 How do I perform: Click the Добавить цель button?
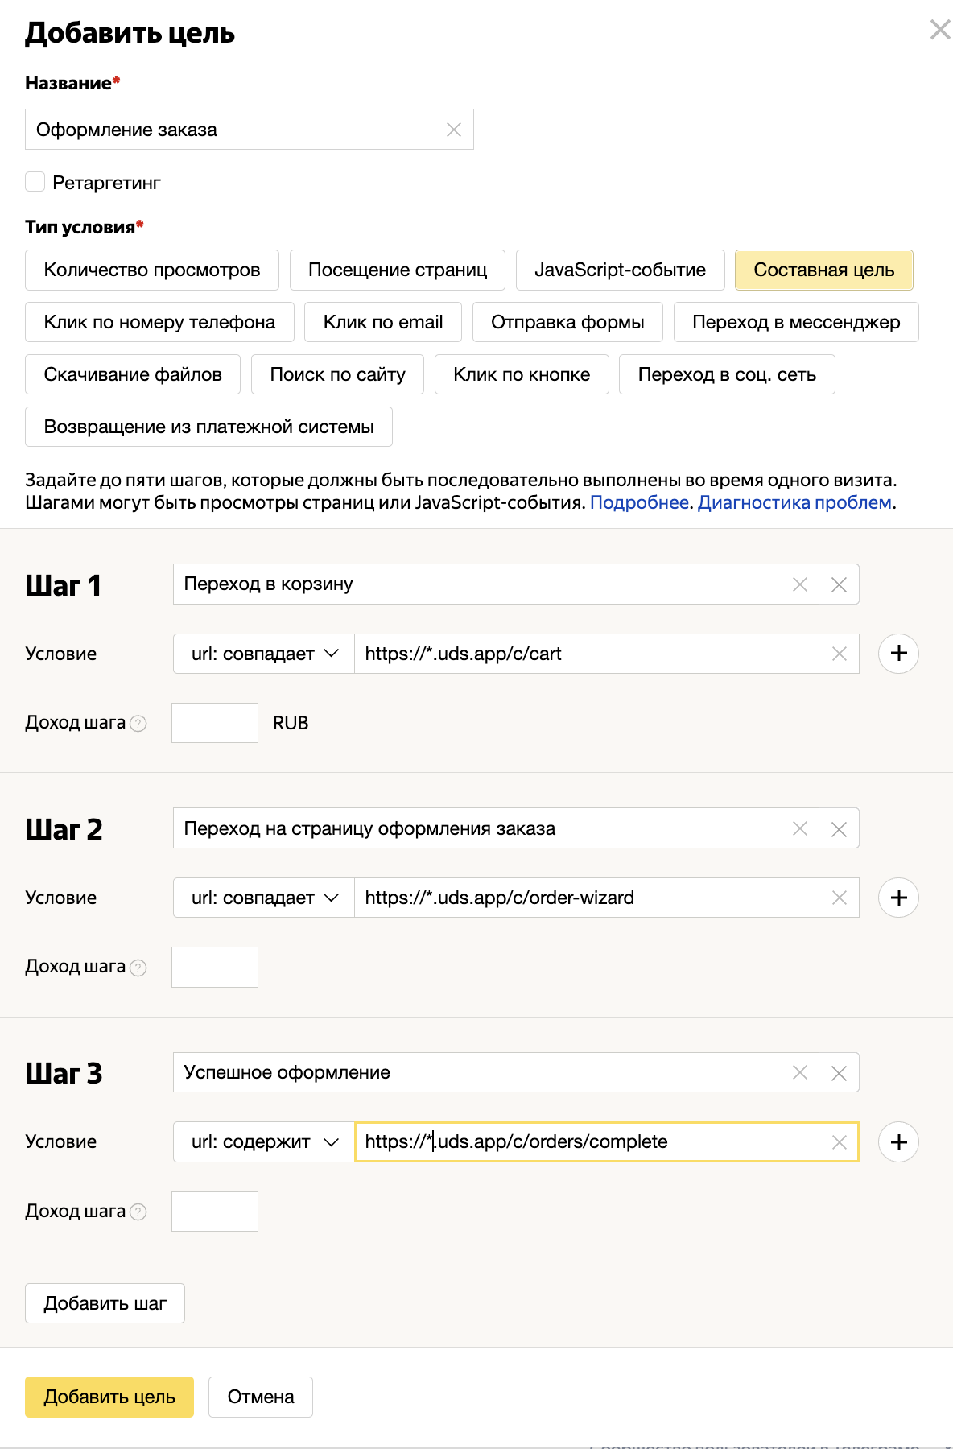coord(109,1397)
